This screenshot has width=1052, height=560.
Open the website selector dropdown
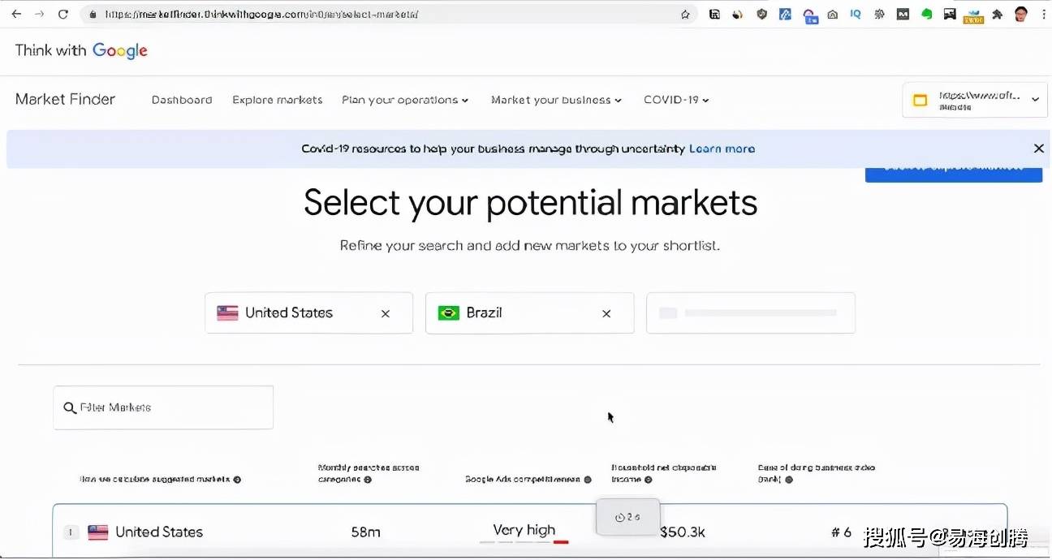click(x=977, y=100)
